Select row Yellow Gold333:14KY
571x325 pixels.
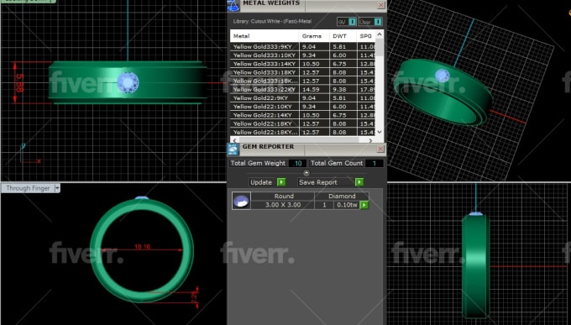tap(303, 64)
